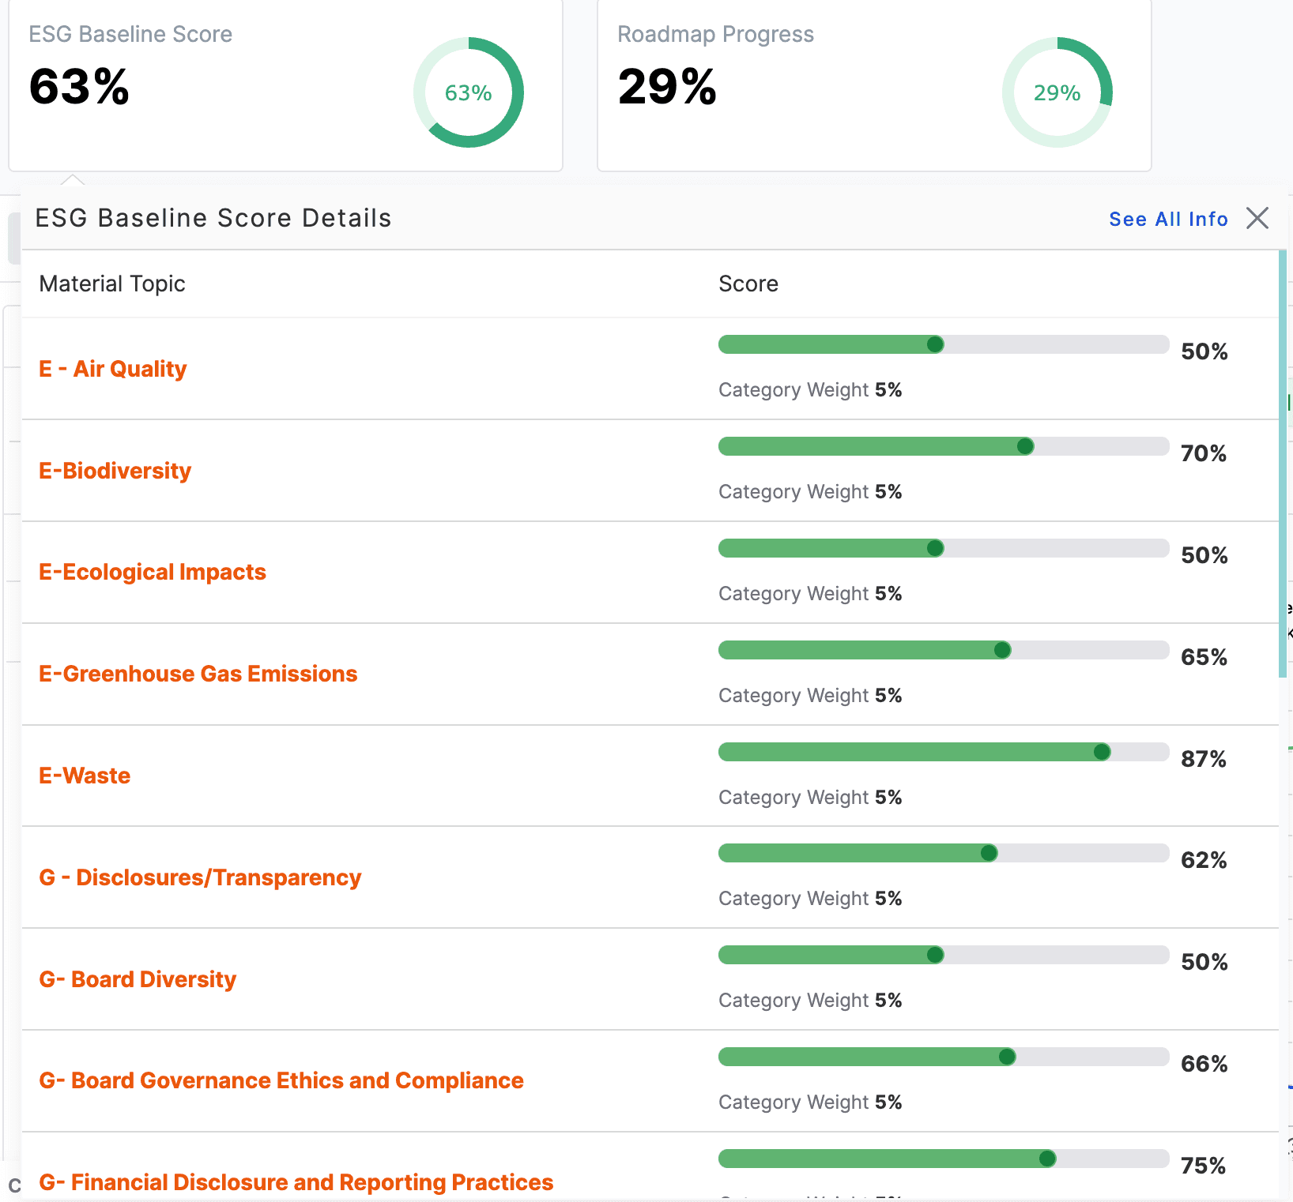Click the ESG Baseline Score card
Viewport: 1293px width, 1202px height.
(x=285, y=85)
